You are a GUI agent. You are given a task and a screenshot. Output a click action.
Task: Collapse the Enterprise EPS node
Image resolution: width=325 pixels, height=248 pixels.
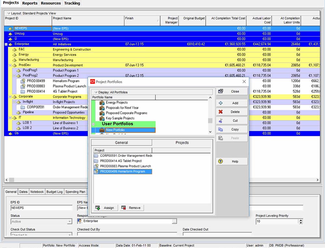point(6,44)
